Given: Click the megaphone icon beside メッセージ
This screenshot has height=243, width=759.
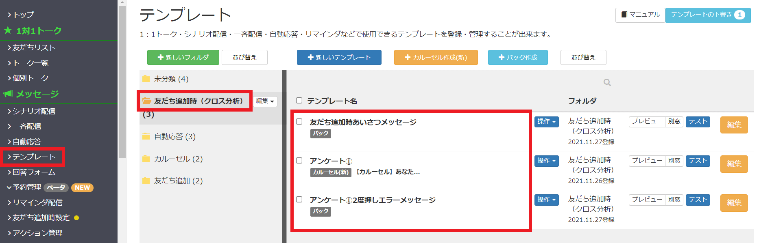Looking at the screenshot, I should tap(8, 94).
